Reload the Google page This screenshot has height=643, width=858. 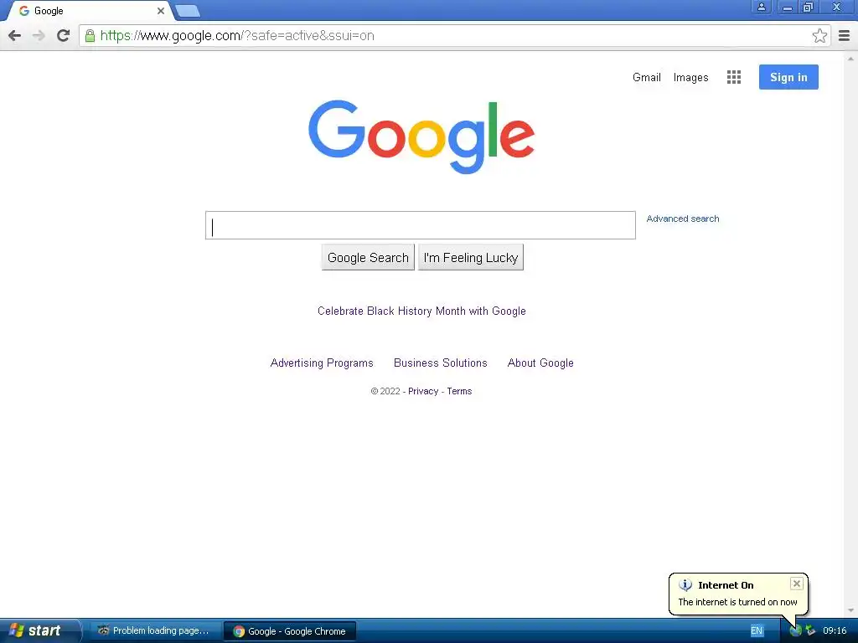[64, 35]
